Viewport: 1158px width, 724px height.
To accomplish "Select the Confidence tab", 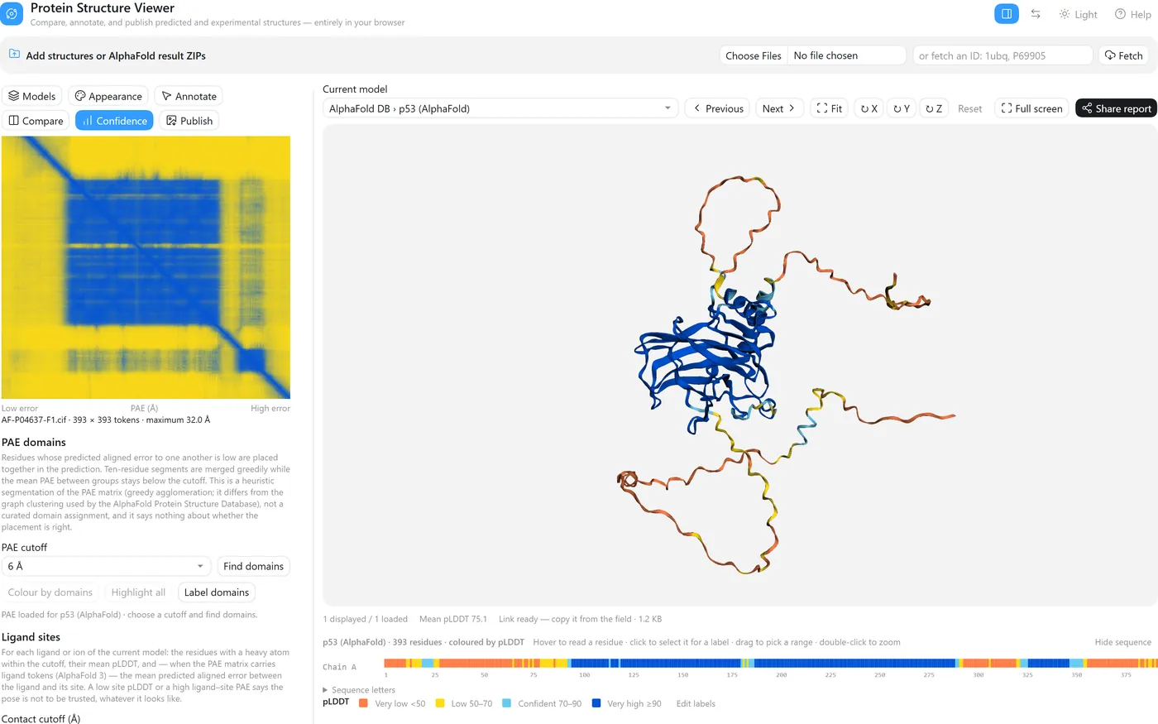I will [114, 121].
